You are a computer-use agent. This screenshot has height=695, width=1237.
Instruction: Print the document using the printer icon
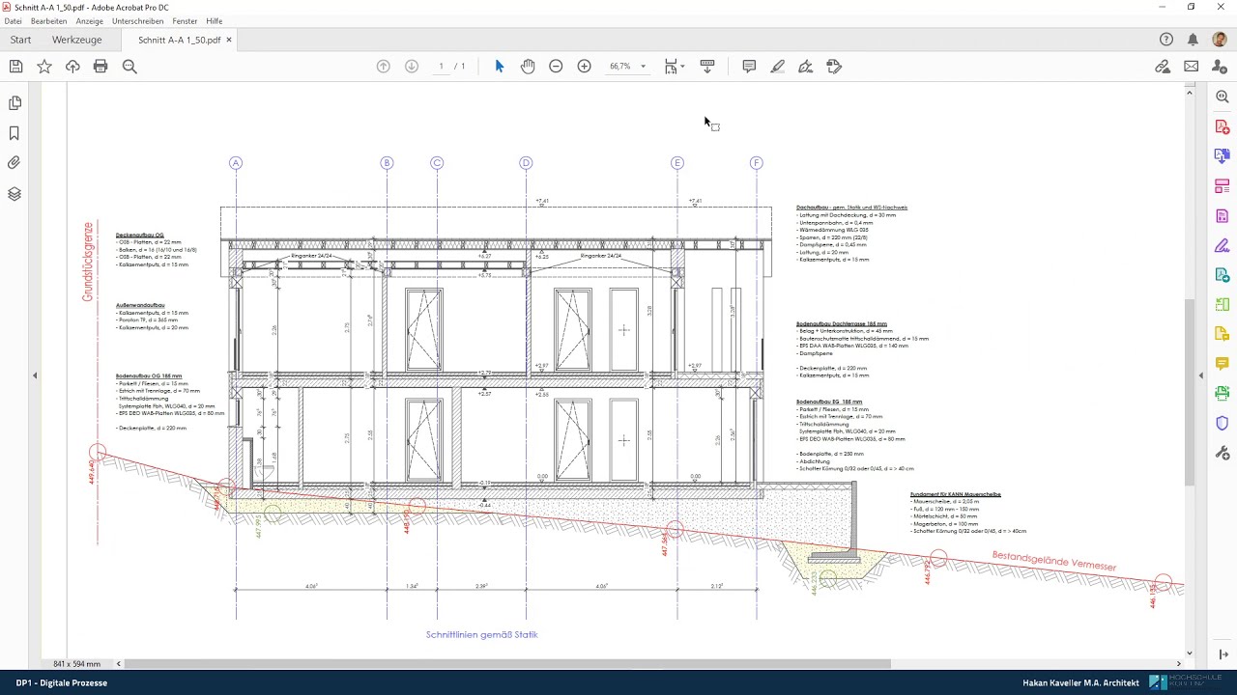(101, 67)
